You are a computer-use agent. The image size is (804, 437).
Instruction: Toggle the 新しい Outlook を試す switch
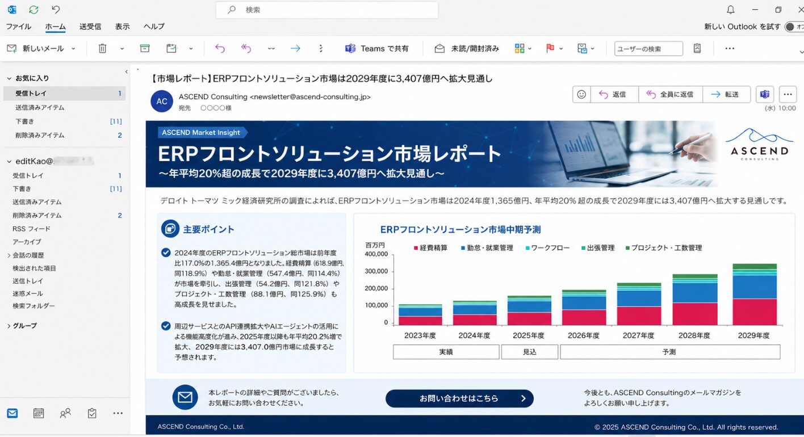794,27
